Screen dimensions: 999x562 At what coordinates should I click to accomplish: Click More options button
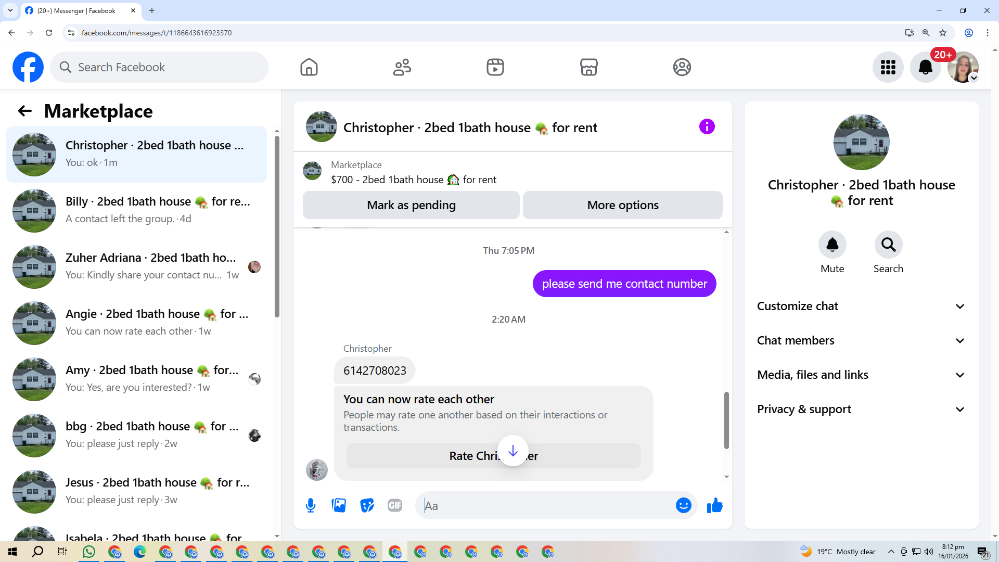[622, 205]
